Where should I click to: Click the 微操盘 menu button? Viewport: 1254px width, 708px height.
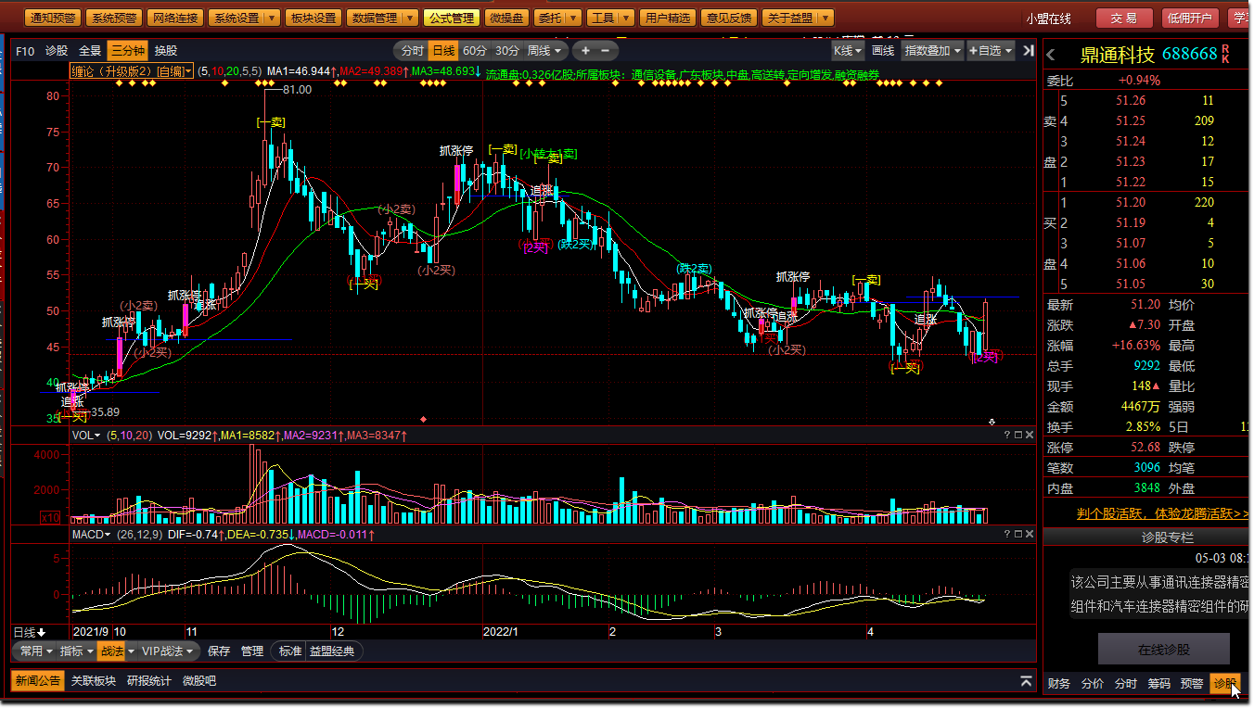(507, 18)
